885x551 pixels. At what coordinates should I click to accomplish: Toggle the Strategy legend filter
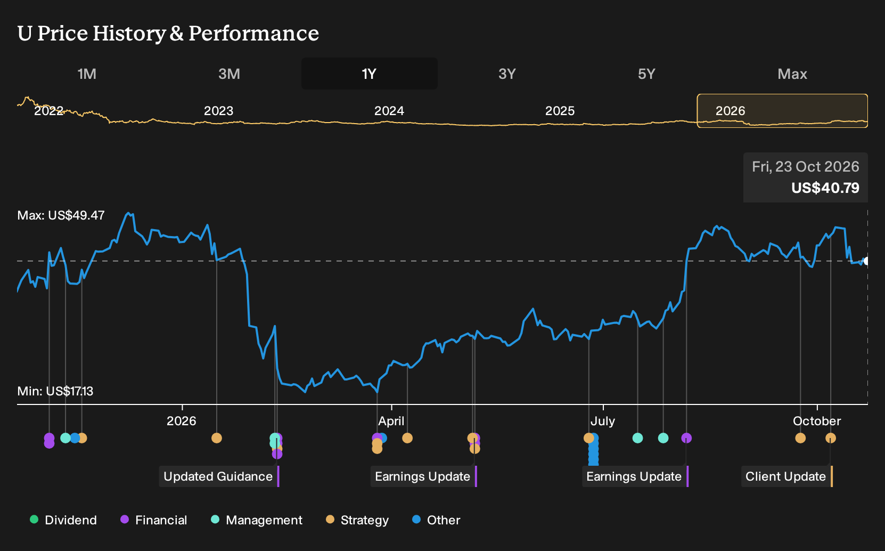click(x=357, y=520)
